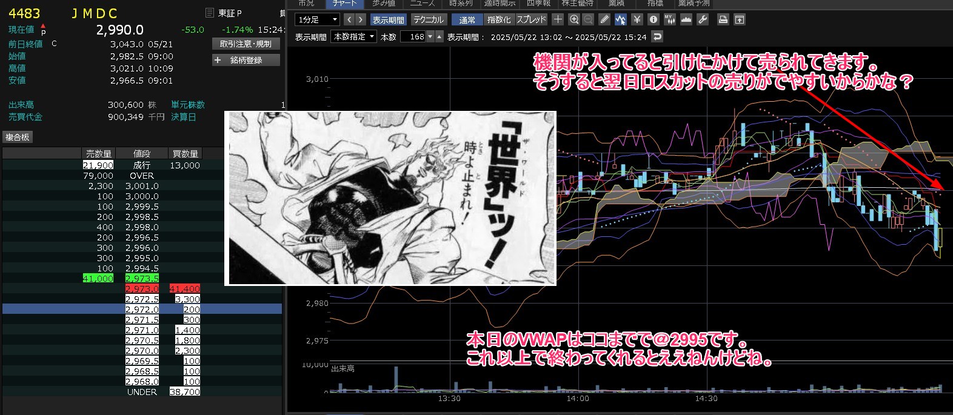
Task: Click the yen symbol toolbar icon
Action: coord(637,19)
